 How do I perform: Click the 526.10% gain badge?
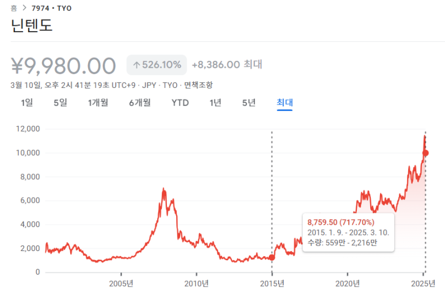[157, 65]
